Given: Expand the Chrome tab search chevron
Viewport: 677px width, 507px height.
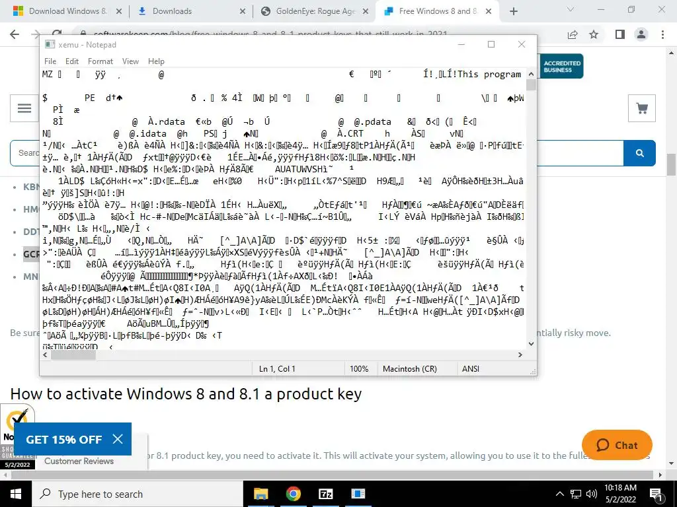Looking at the screenshot, I should 571,9.
